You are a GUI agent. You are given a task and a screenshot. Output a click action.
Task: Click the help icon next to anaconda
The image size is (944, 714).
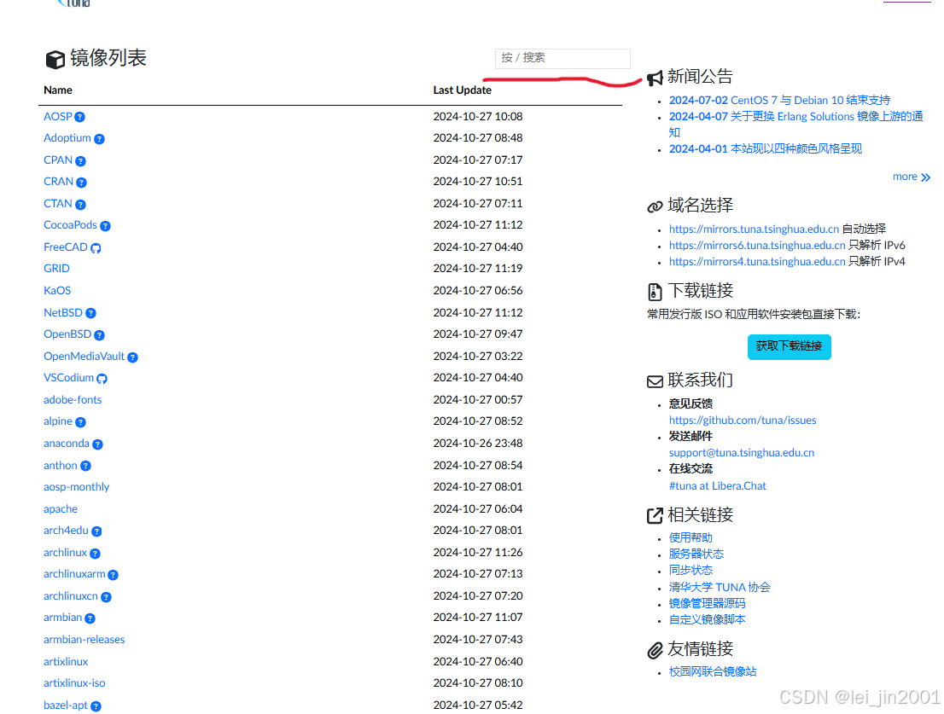97,444
